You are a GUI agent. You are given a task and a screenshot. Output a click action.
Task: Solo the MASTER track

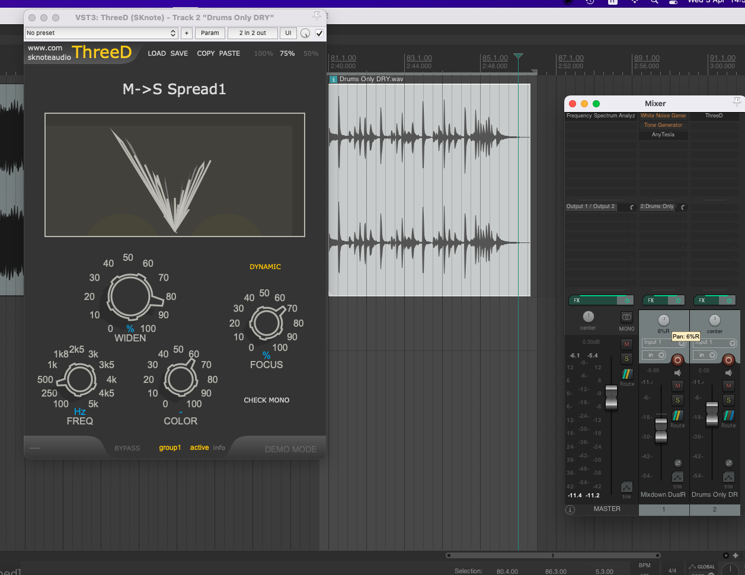[x=626, y=359]
